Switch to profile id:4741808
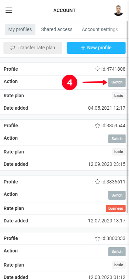The width and height of the screenshot is (129, 280). coord(117,82)
